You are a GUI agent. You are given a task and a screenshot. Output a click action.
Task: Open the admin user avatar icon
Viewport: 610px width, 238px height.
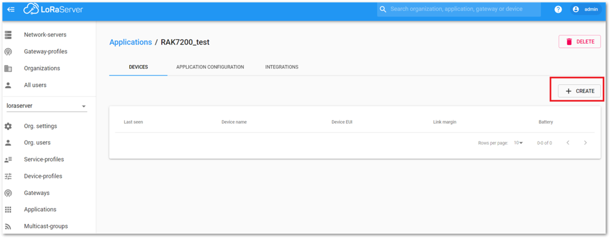point(576,9)
